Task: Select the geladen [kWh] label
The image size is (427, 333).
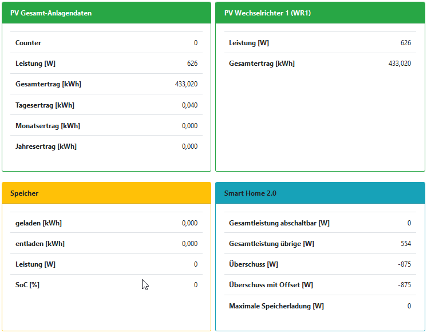Action: click(x=38, y=223)
